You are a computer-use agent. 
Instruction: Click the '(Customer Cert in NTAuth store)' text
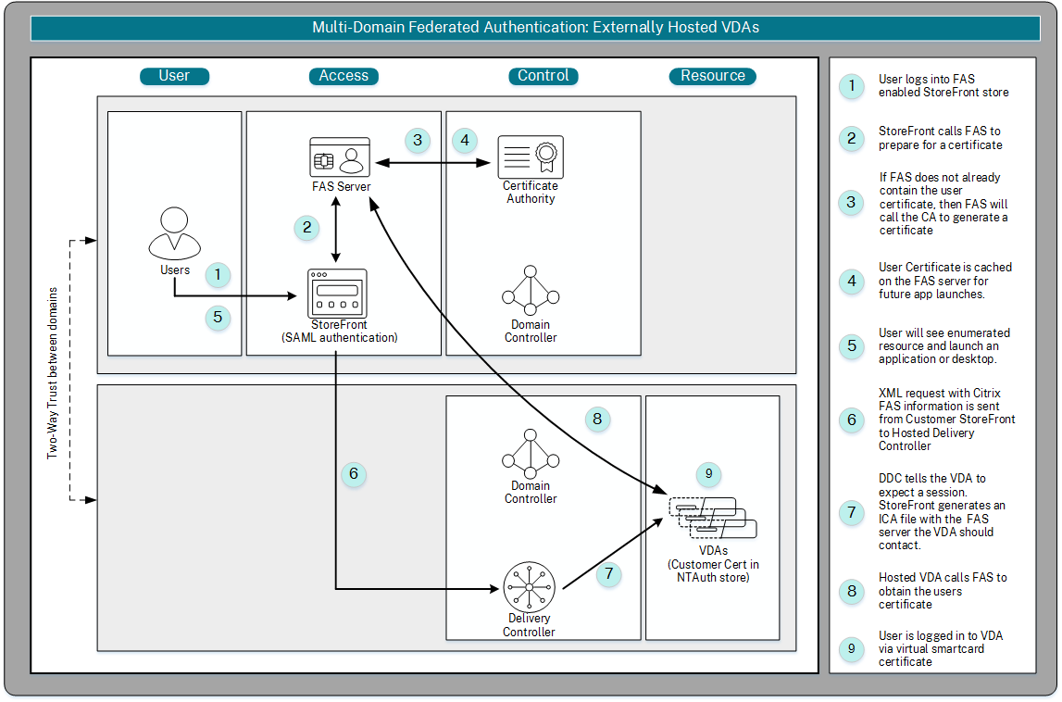pos(713,570)
